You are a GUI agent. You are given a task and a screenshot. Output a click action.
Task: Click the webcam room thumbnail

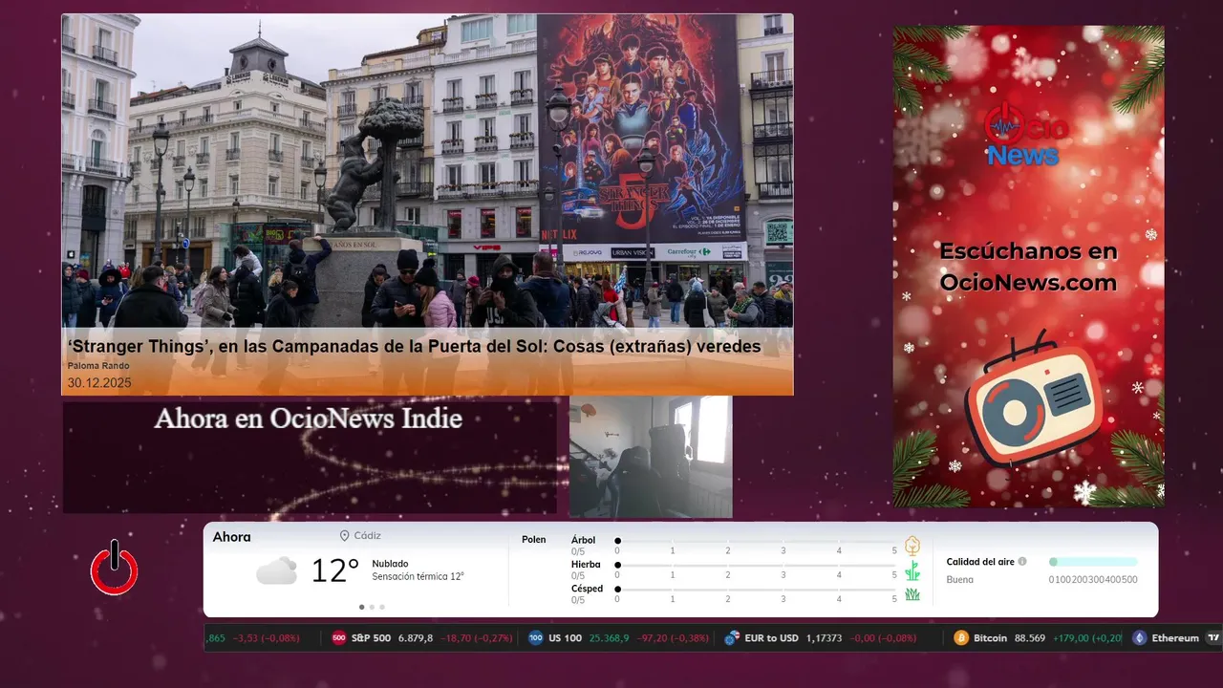point(651,457)
